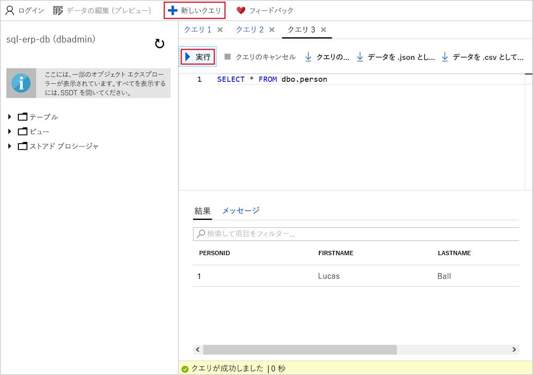Viewport: 533px width, 375px height.
Task: Click the LASTNAME column header
Action: [454, 253]
